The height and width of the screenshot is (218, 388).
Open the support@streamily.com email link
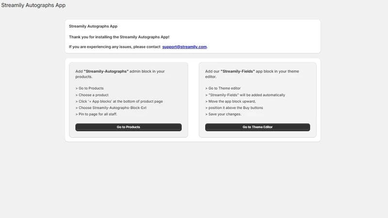(x=184, y=47)
